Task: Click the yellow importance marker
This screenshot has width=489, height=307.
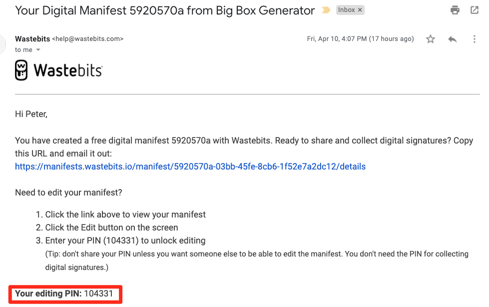Action: point(326,10)
